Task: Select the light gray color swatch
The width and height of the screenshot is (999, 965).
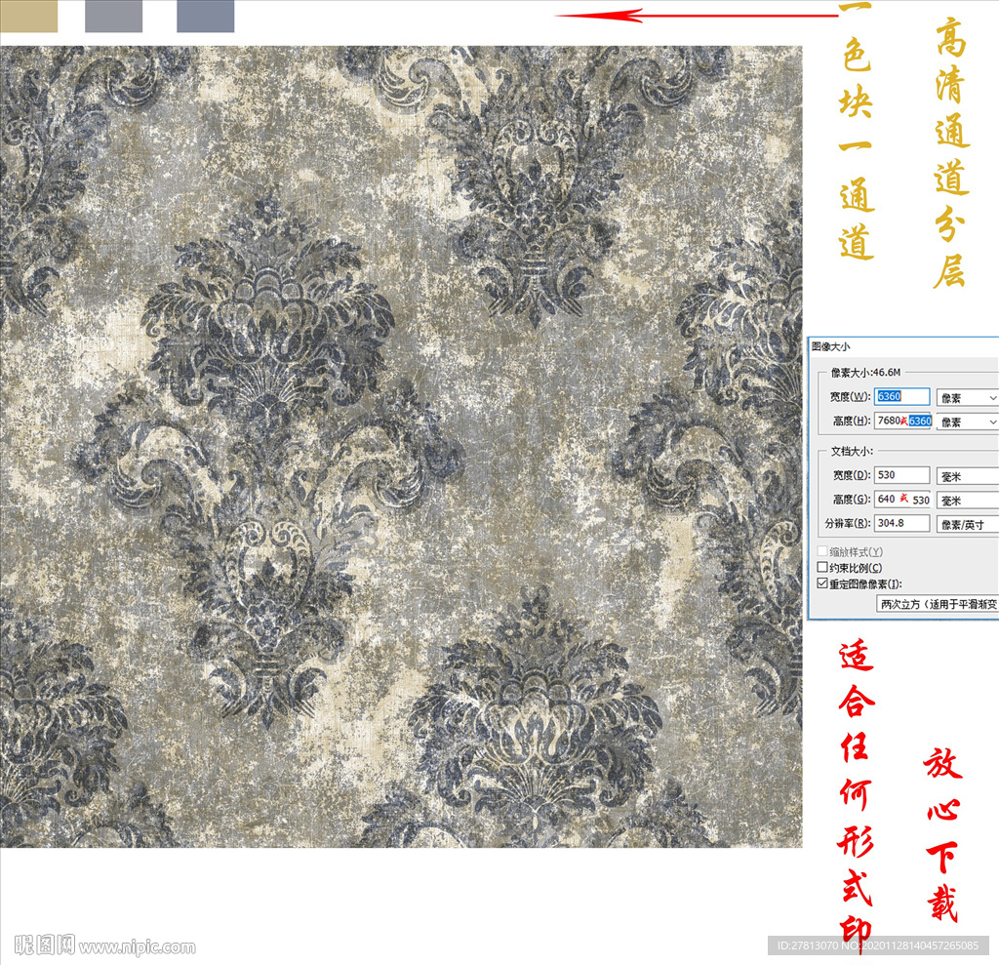Action: coord(113,16)
